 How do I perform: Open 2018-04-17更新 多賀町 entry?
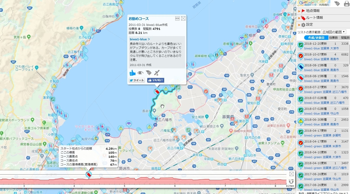323,133
